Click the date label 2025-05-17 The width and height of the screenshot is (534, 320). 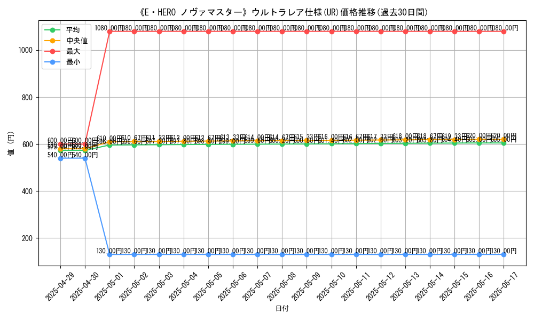[503, 286]
